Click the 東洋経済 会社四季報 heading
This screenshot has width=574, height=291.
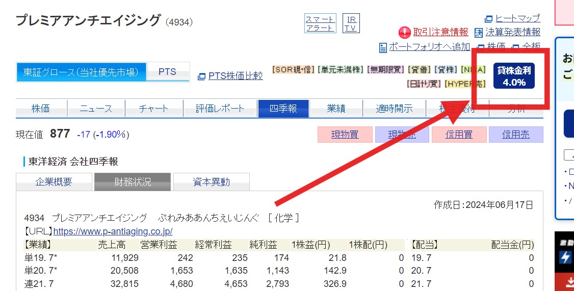tap(73, 162)
